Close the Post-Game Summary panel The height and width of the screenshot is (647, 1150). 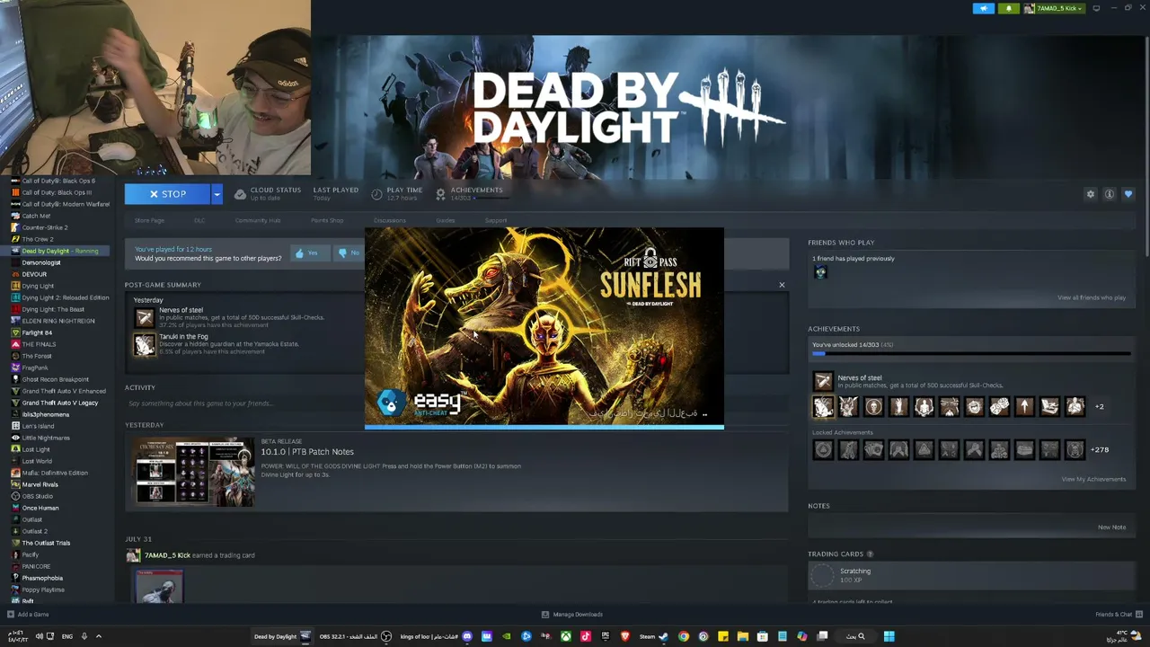coord(782,285)
